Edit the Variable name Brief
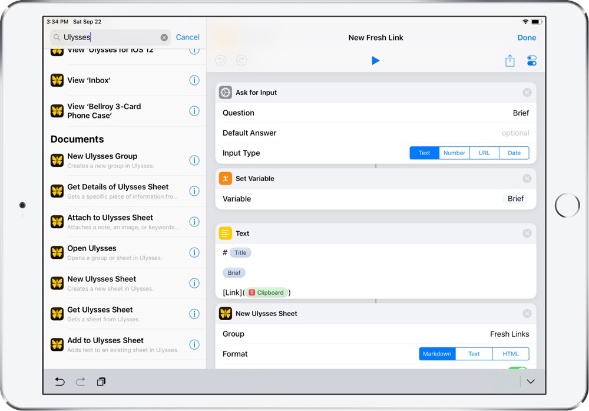 [x=515, y=199]
